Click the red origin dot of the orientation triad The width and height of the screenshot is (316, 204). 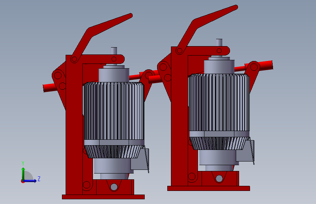pos(23,181)
